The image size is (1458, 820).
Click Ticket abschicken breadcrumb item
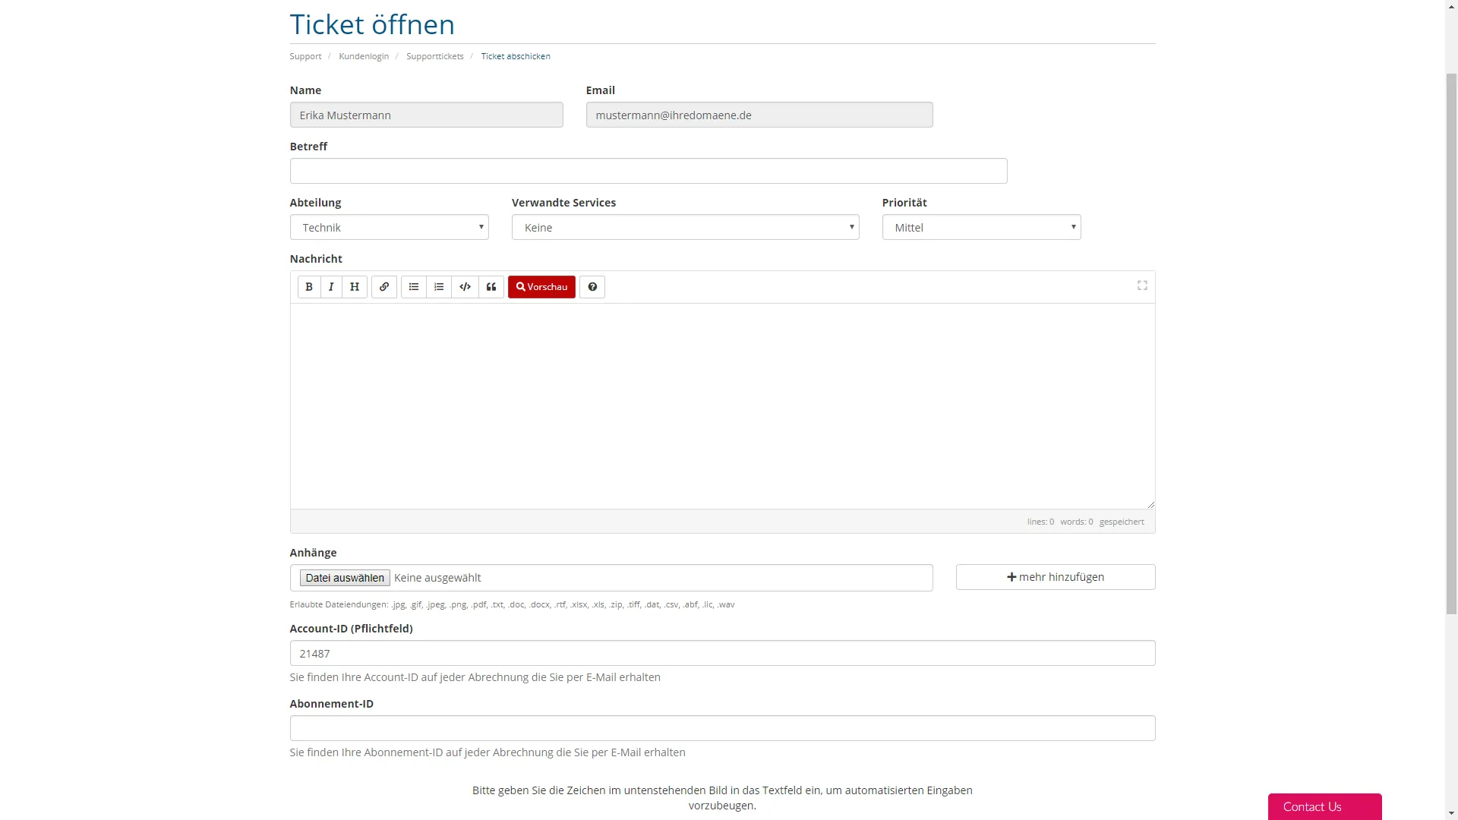[x=516, y=56]
